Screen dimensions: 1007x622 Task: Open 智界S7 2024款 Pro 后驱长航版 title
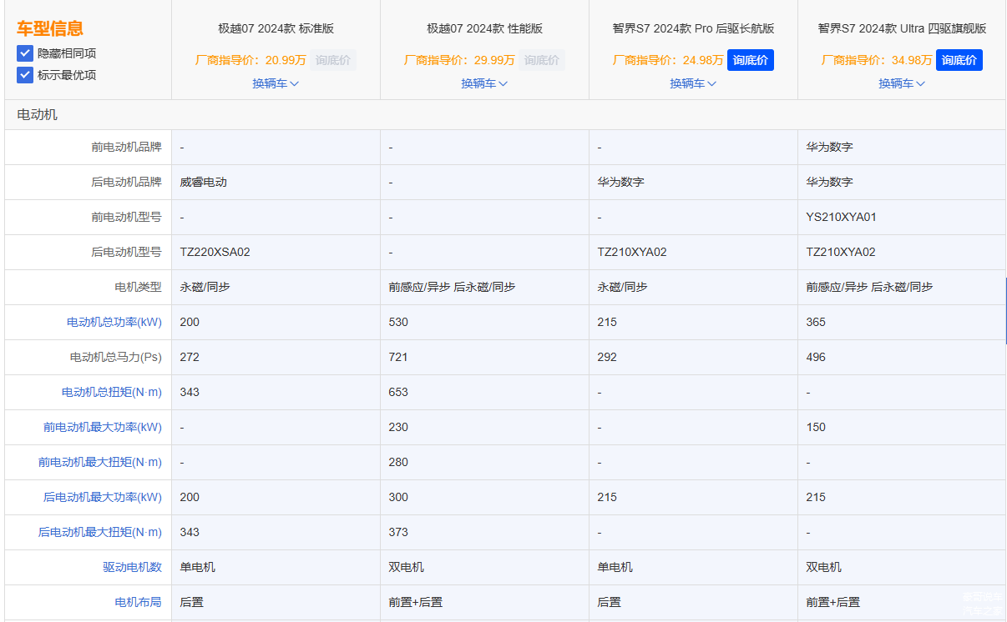point(694,28)
